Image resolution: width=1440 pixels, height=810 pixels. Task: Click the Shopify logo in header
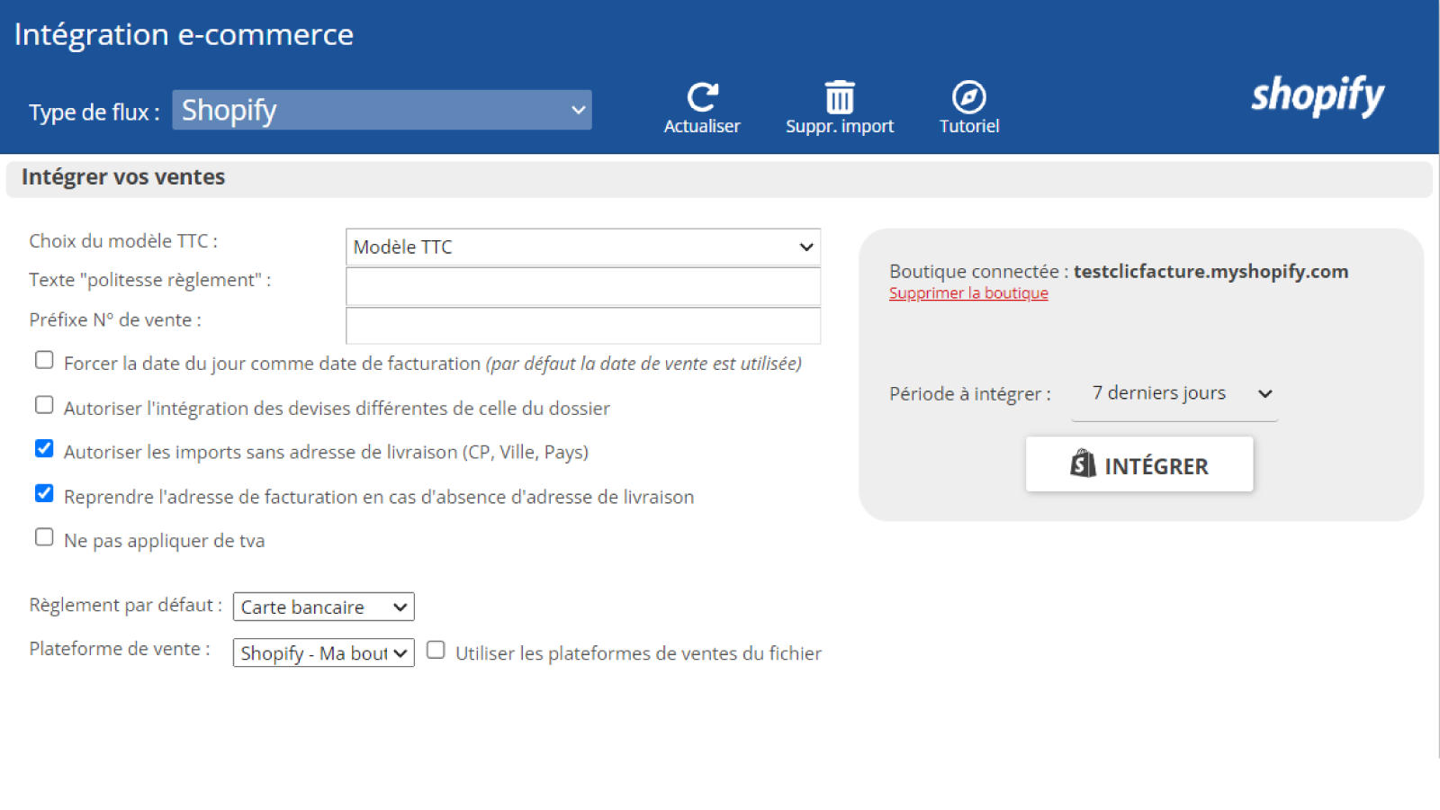pos(1318,95)
